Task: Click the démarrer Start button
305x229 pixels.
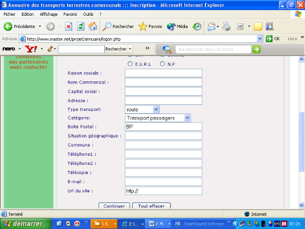Action: tap(26, 223)
